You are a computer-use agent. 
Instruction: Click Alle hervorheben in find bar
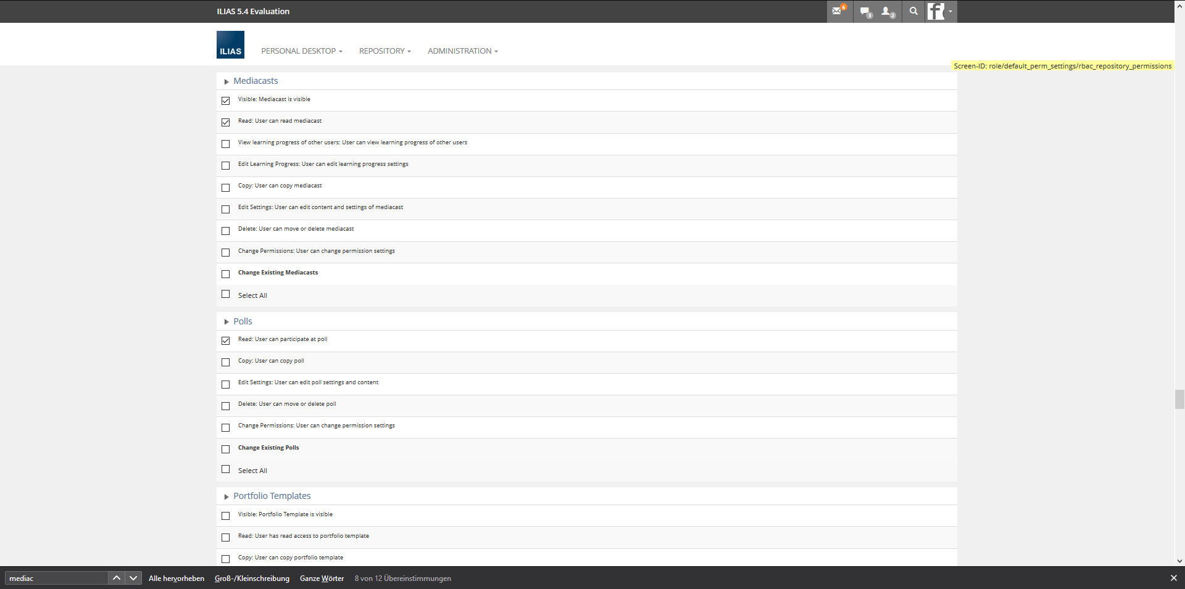tap(177, 579)
